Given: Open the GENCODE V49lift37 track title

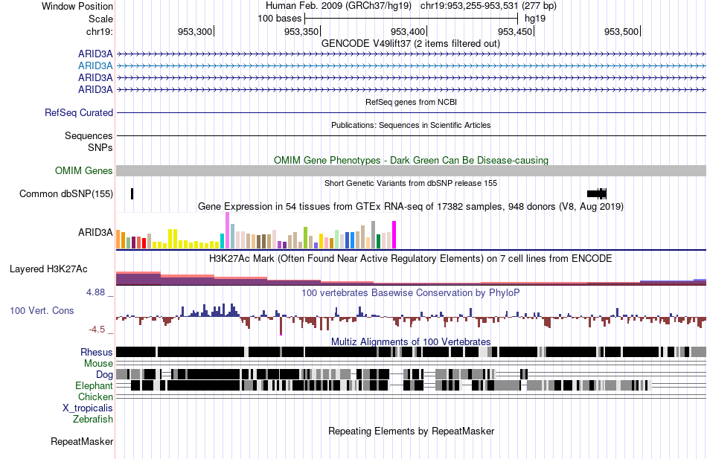Looking at the screenshot, I should click(x=410, y=44).
